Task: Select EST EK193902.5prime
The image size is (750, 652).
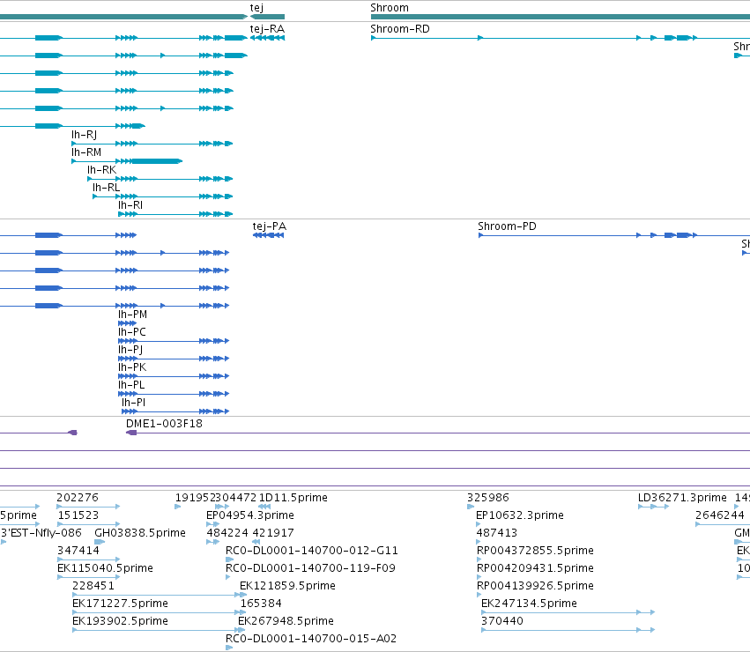Action: (x=120, y=621)
